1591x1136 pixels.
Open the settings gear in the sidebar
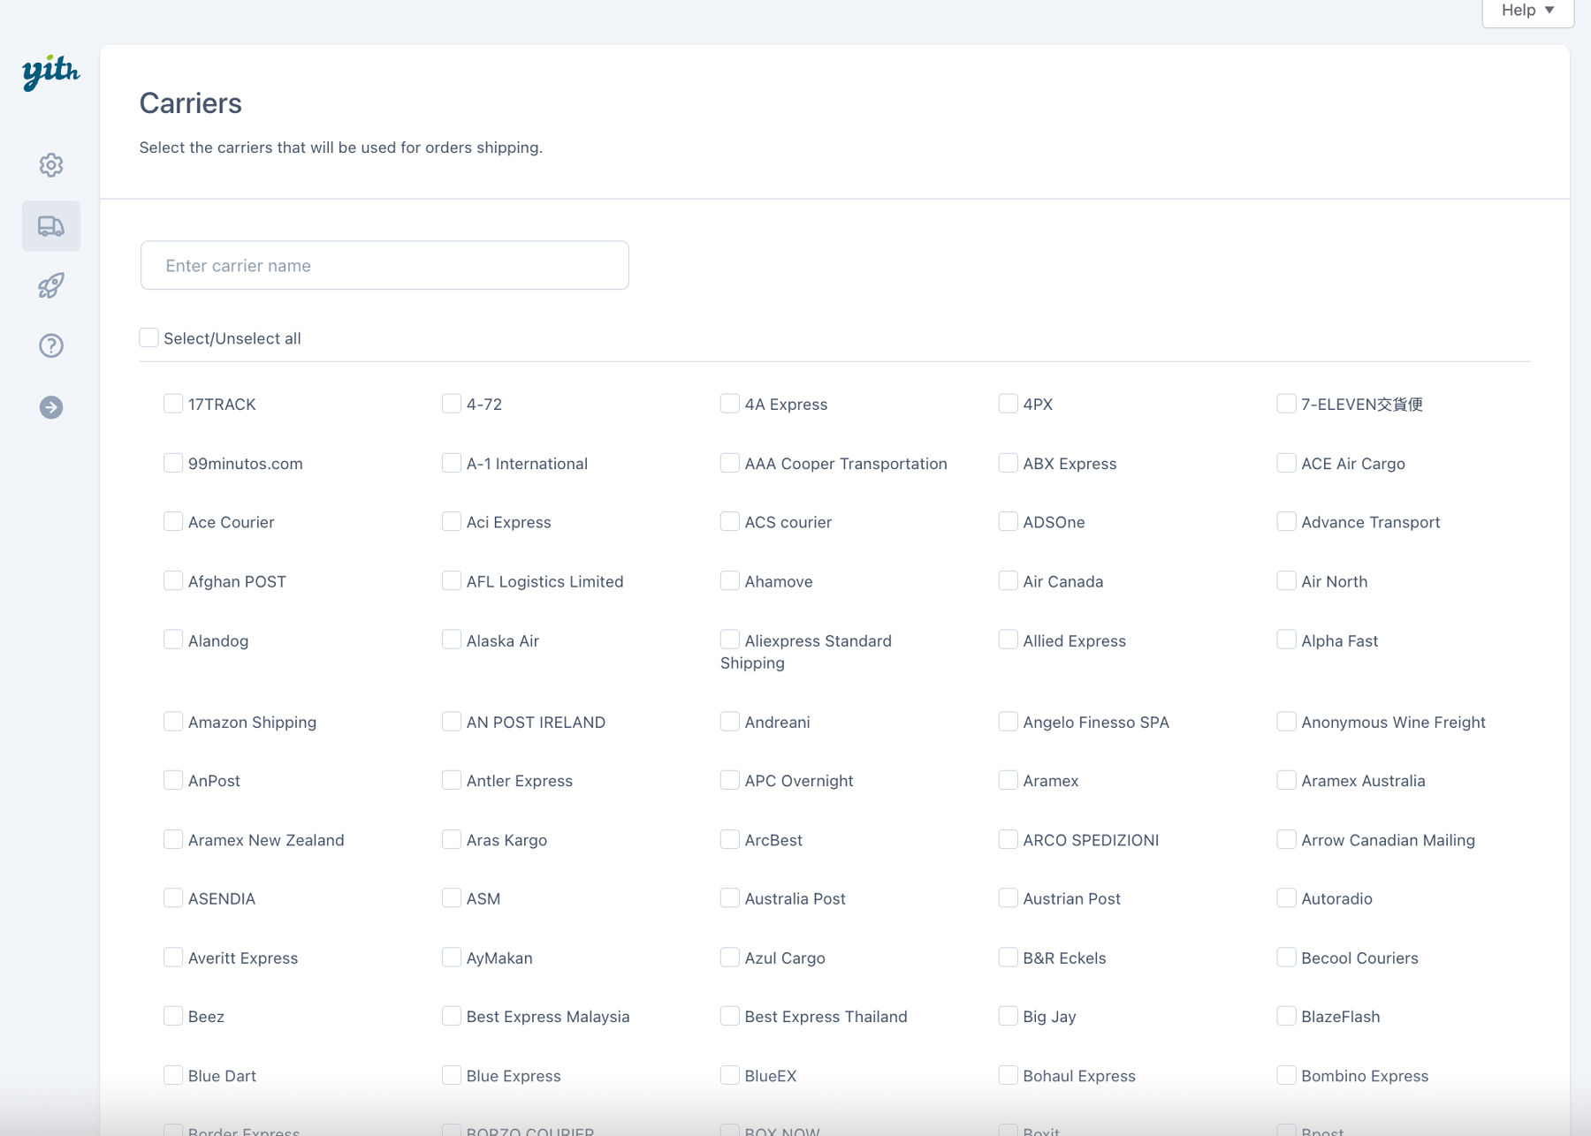(x=51, y=165)
